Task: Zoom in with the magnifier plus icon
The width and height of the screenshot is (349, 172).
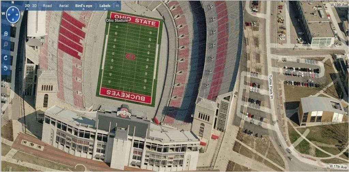Action: [x=6, y=34]
